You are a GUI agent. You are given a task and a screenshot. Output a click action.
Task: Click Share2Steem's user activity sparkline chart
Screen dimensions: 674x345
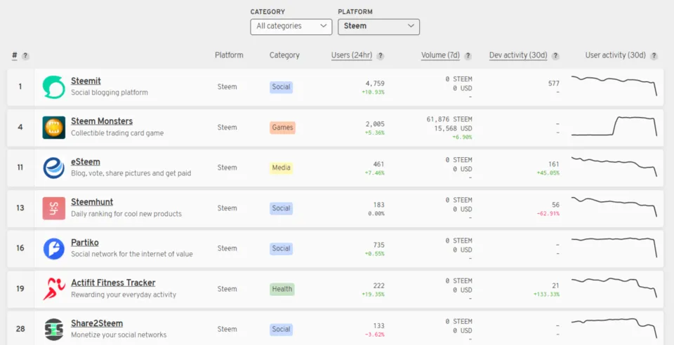click(614, 328)
